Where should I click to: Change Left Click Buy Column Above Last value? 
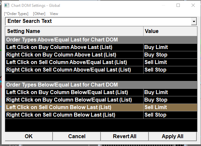click(x=170, y=47)
